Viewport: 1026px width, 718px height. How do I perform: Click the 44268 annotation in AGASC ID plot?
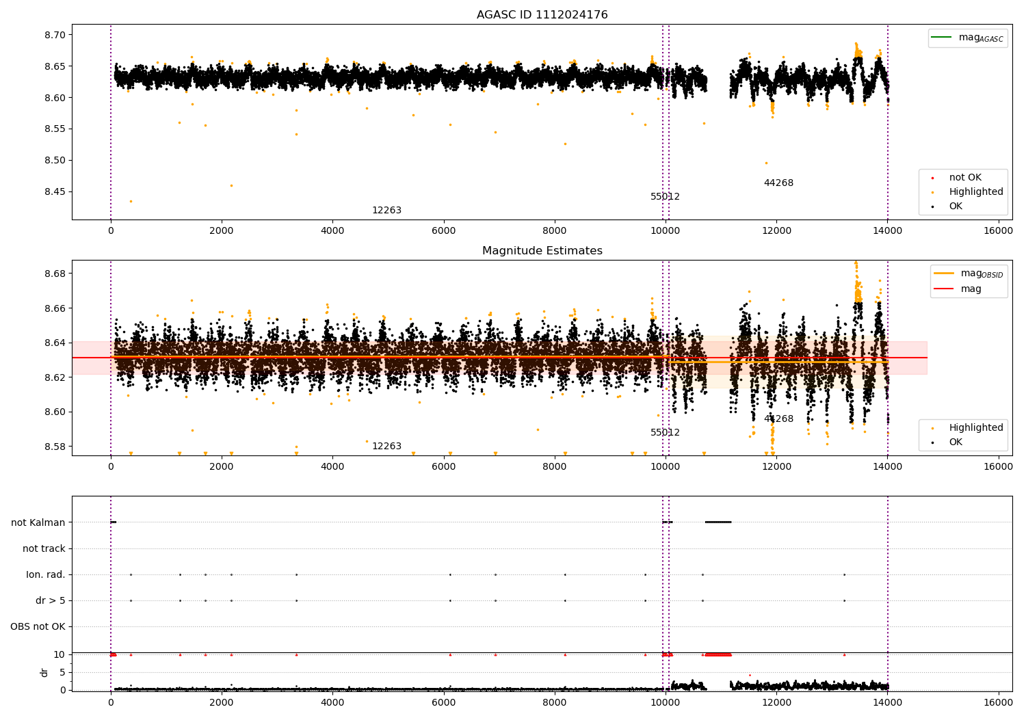(778, 183)
